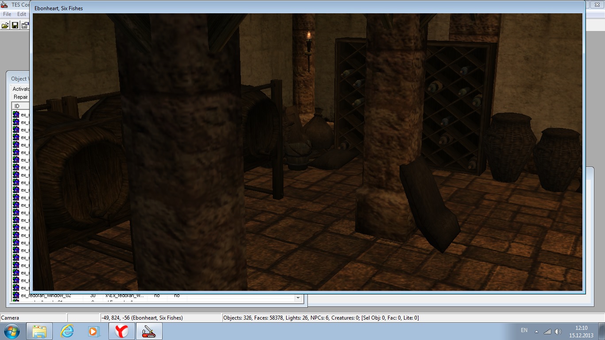605x340 pixels.
Task: Launch Internet Explorer from the taskbar
Action: pyautogui.click(x=67, y=331)
